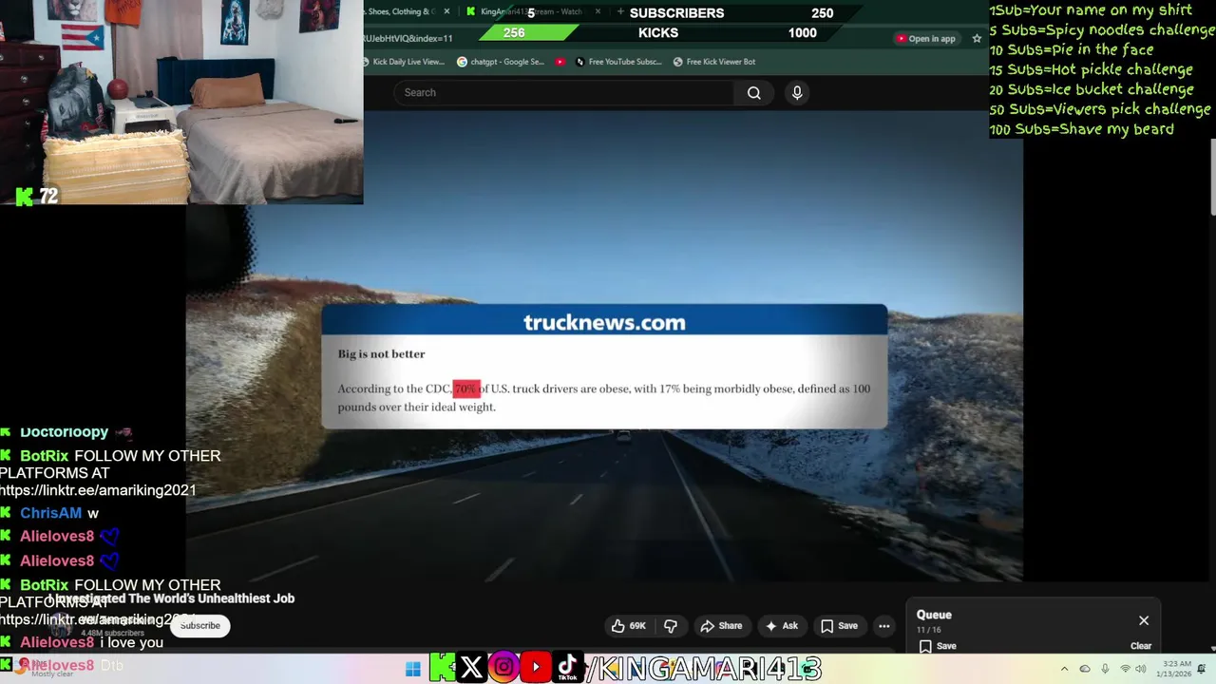Dislike the video with thumbs-down icon

pos(671,626)
